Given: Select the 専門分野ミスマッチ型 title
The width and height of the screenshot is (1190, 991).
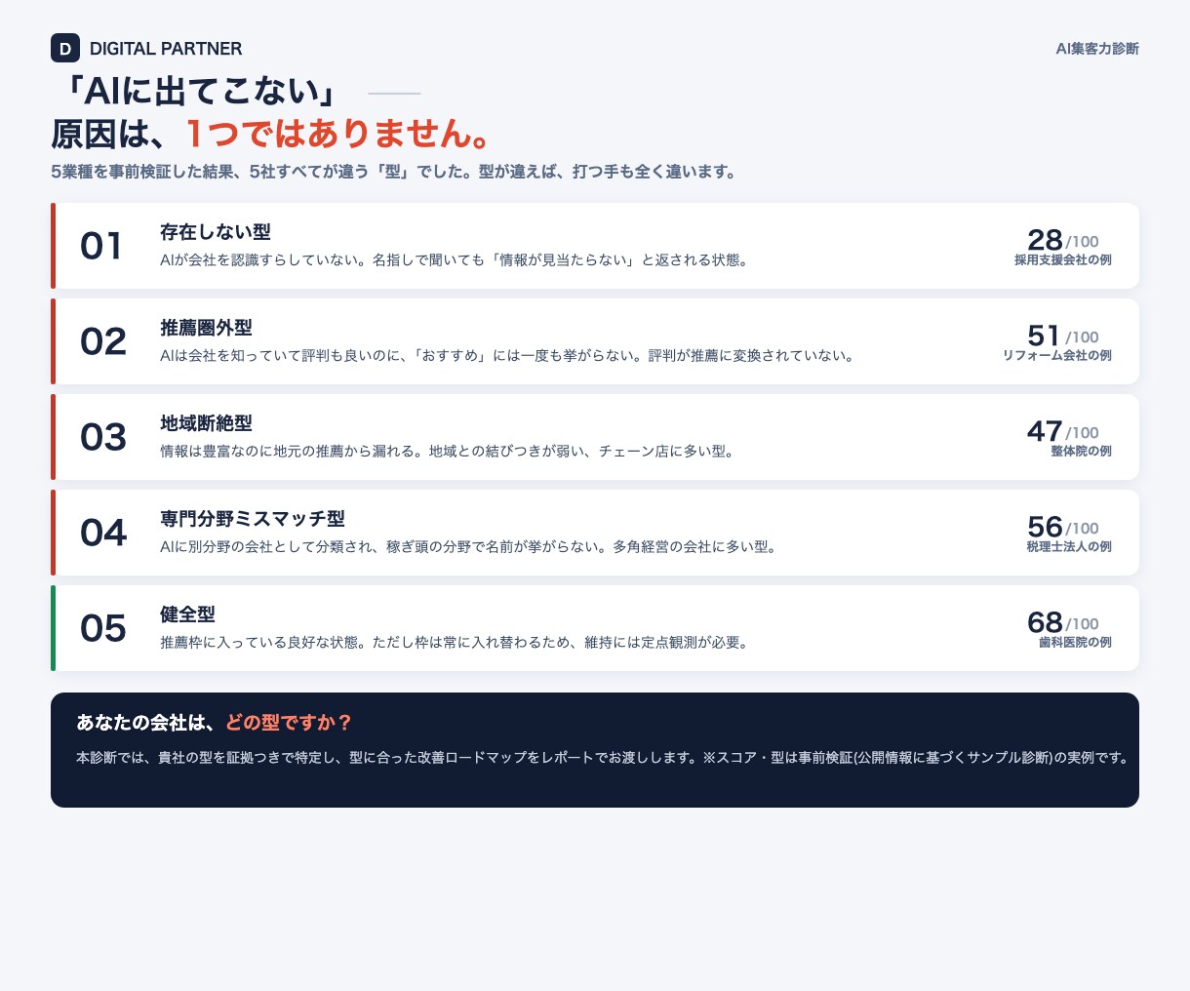Looking at the screenshot, I should point(253,519).
